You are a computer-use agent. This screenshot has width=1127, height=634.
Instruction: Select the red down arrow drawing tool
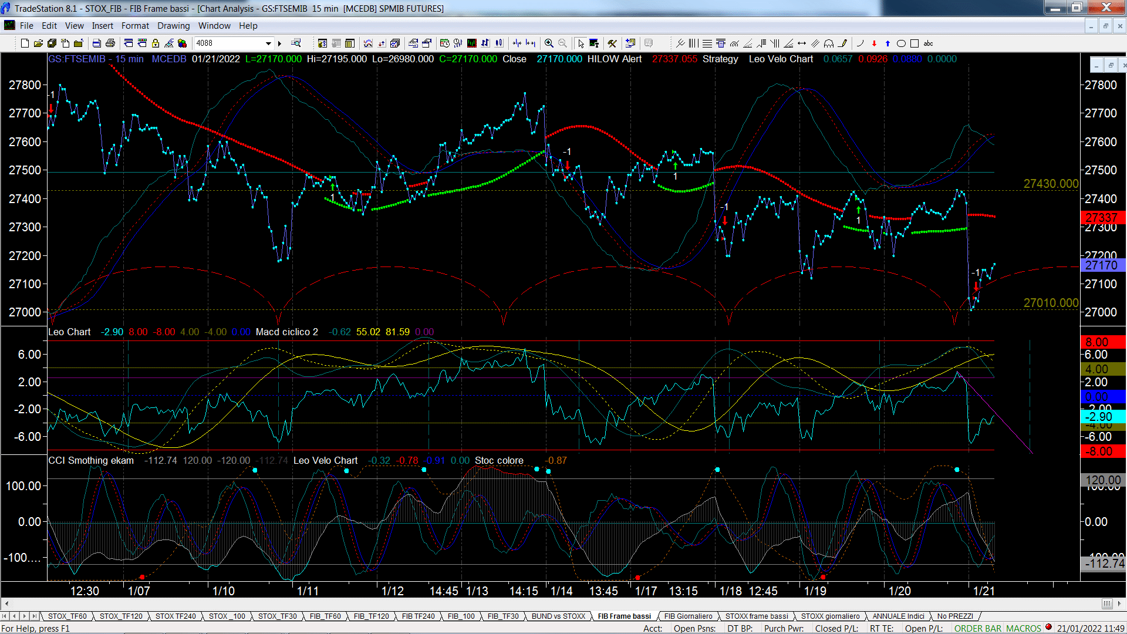874,43
